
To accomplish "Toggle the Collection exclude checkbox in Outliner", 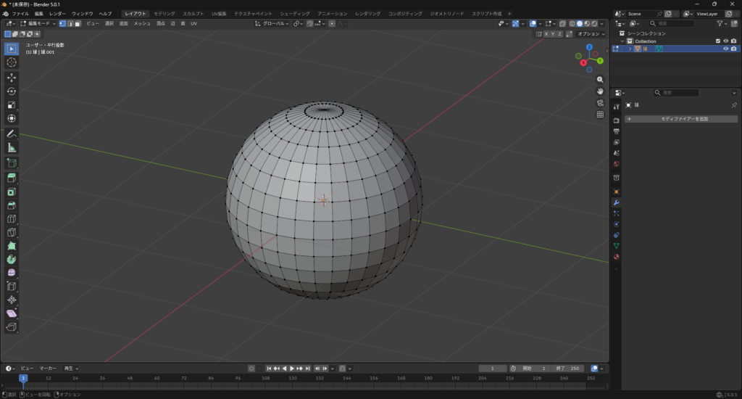I will coord(717,41).
